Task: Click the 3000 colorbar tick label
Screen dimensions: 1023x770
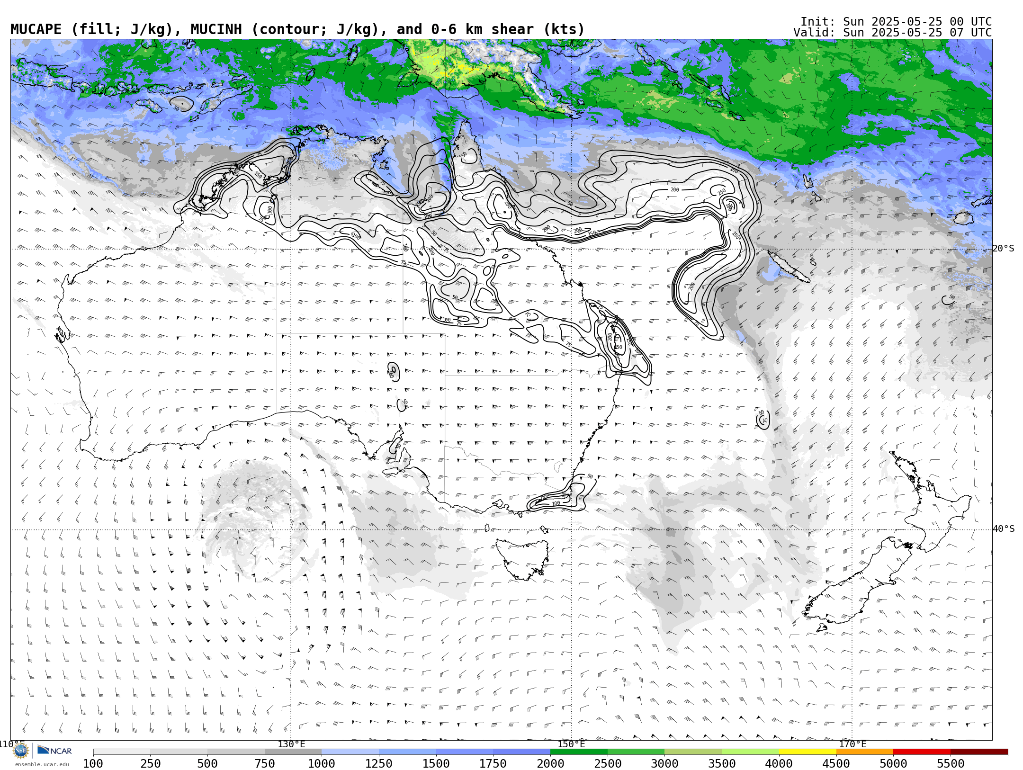Action: tap(664, 764)
